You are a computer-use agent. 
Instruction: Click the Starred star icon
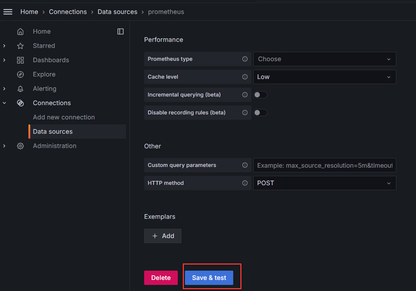click(20, 46)
